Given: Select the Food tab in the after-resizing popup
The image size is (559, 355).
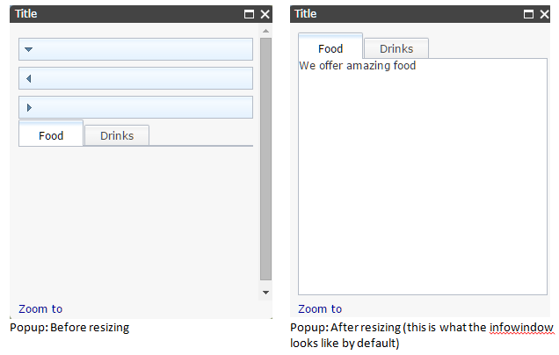Looking at the screenshot, I should [330, 48].
